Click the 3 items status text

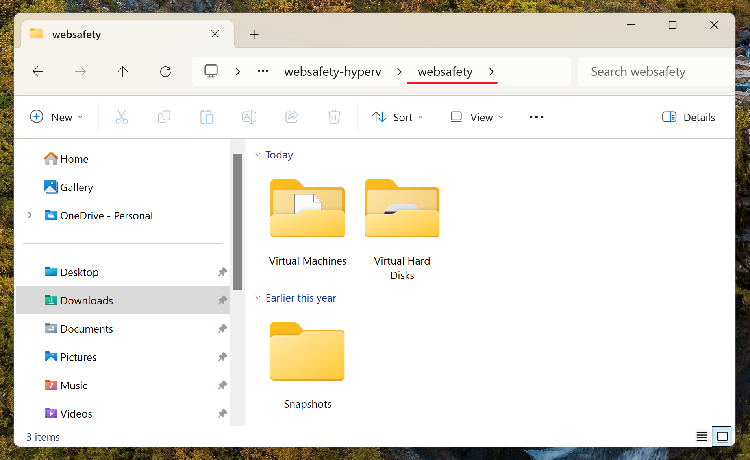click(x=43, y=437)
